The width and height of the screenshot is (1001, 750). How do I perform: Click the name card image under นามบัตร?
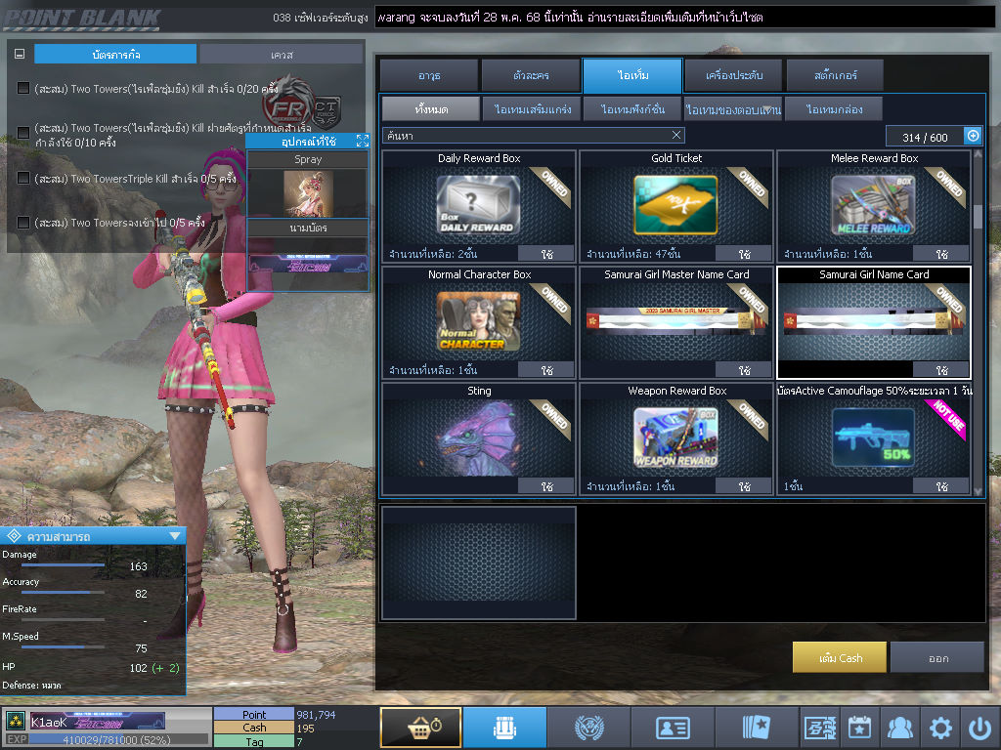click(308, 264)
